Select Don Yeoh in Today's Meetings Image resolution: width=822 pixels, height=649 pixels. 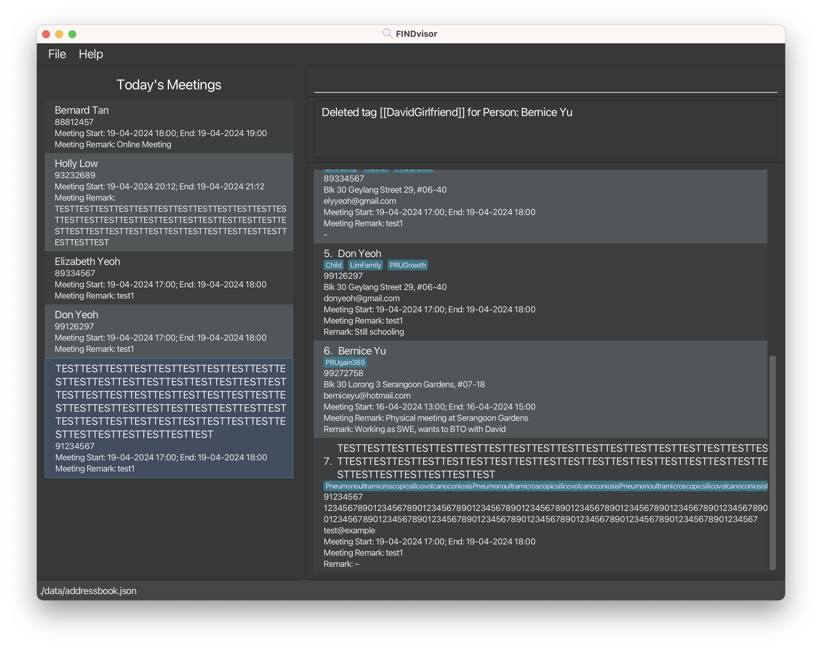[x=169, y=331]
